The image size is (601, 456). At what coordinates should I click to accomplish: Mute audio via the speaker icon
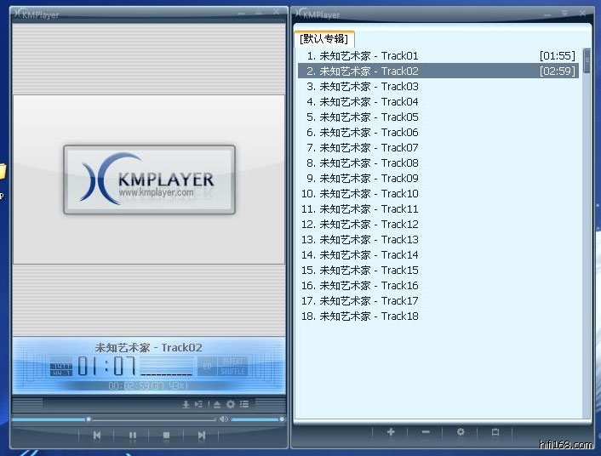click(x=224, y=419)
